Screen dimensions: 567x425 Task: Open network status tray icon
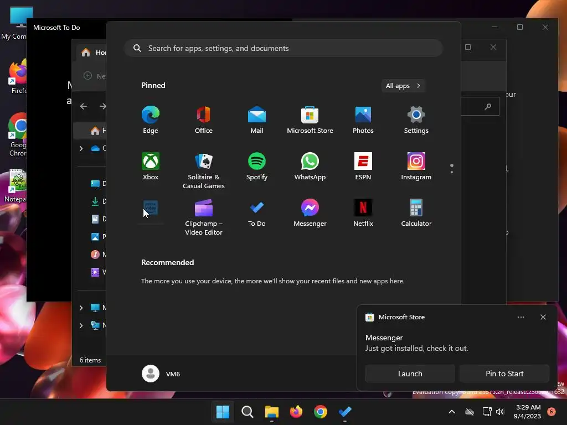(487, 412)
